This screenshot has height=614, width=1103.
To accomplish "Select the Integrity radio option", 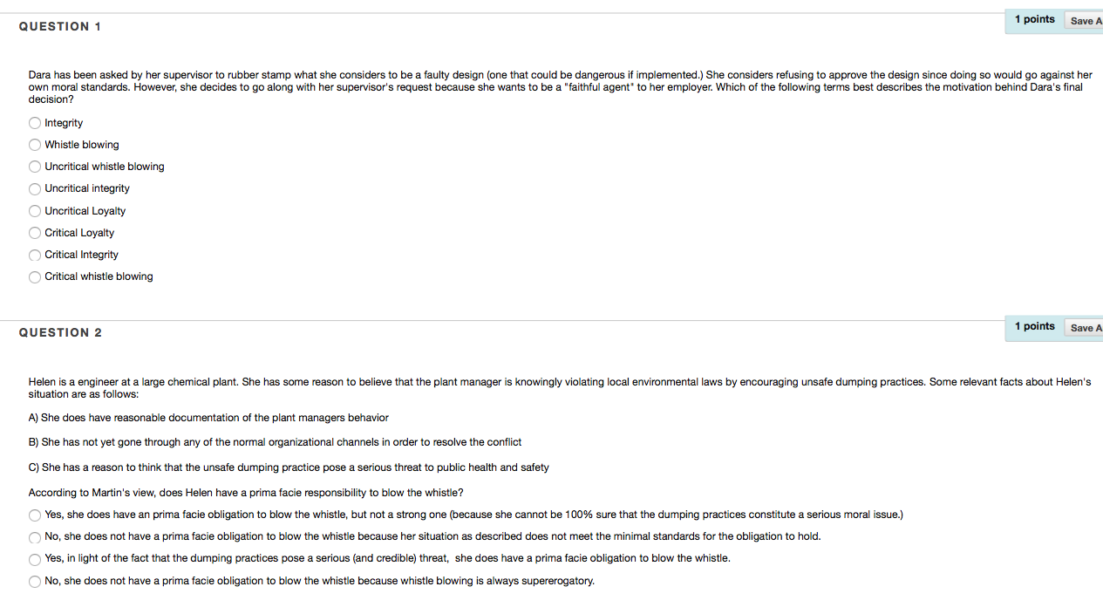I will pyautogui.click(x=35, y=123).
